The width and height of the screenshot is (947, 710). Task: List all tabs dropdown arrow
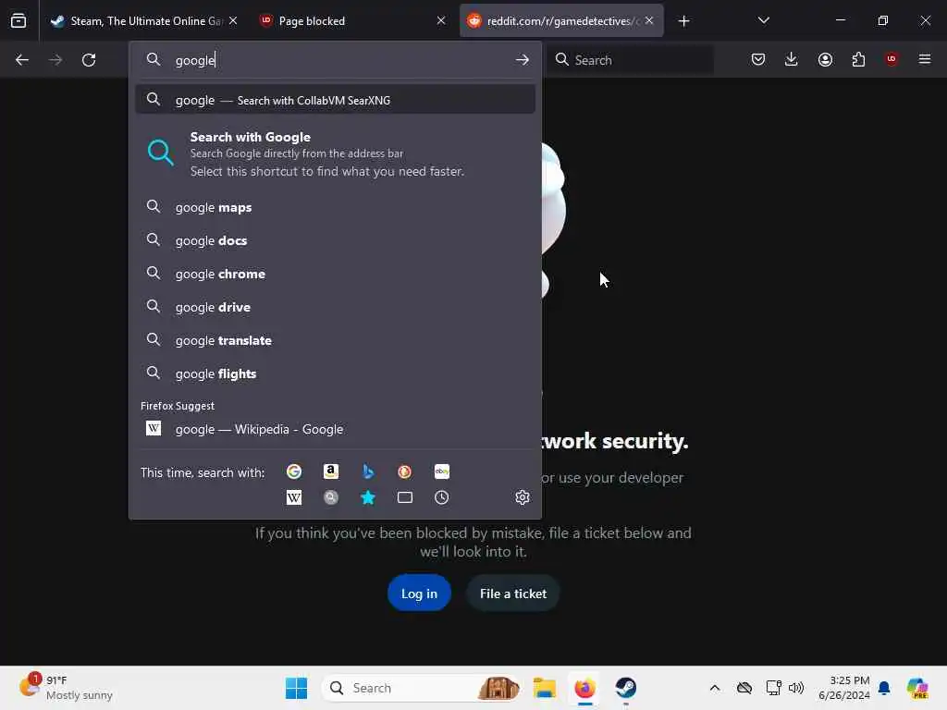point(763,20)
